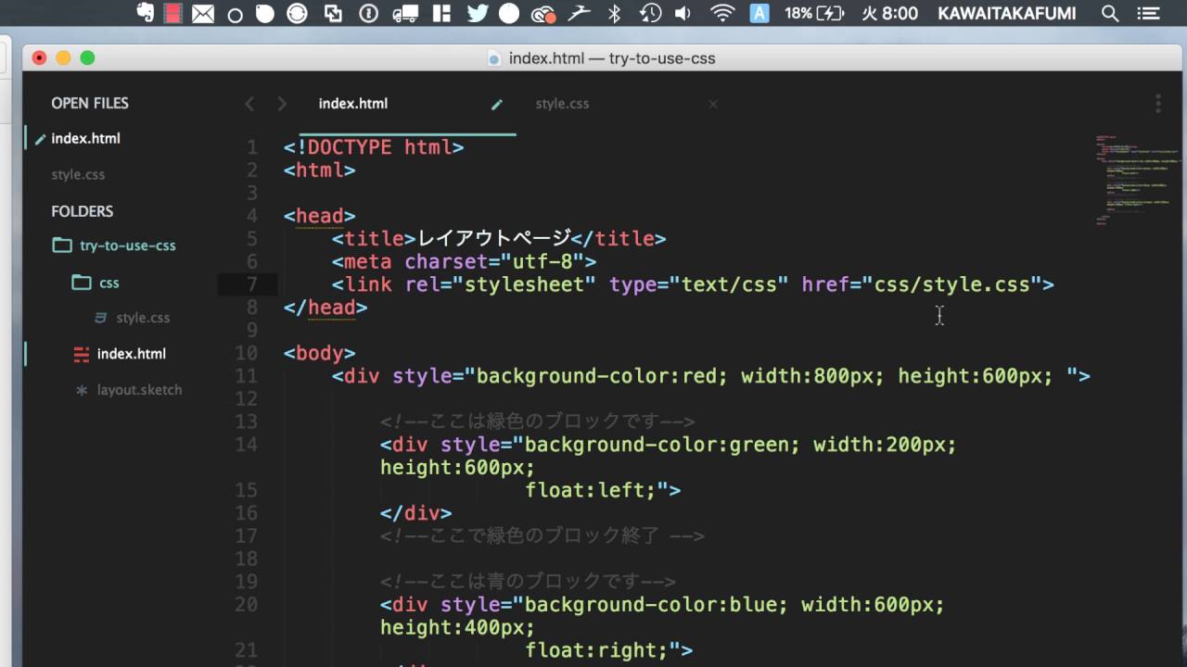The width and height of the screenshot is (1187, 667).
Task: Click the comment ここは青のブロックです
Action: click(528, 583)
